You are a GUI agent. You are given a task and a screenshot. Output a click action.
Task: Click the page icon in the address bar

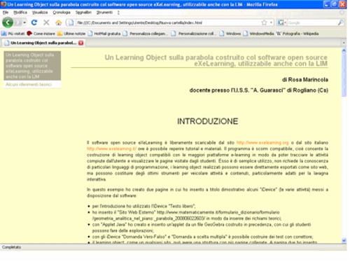(x=71, y=22)
